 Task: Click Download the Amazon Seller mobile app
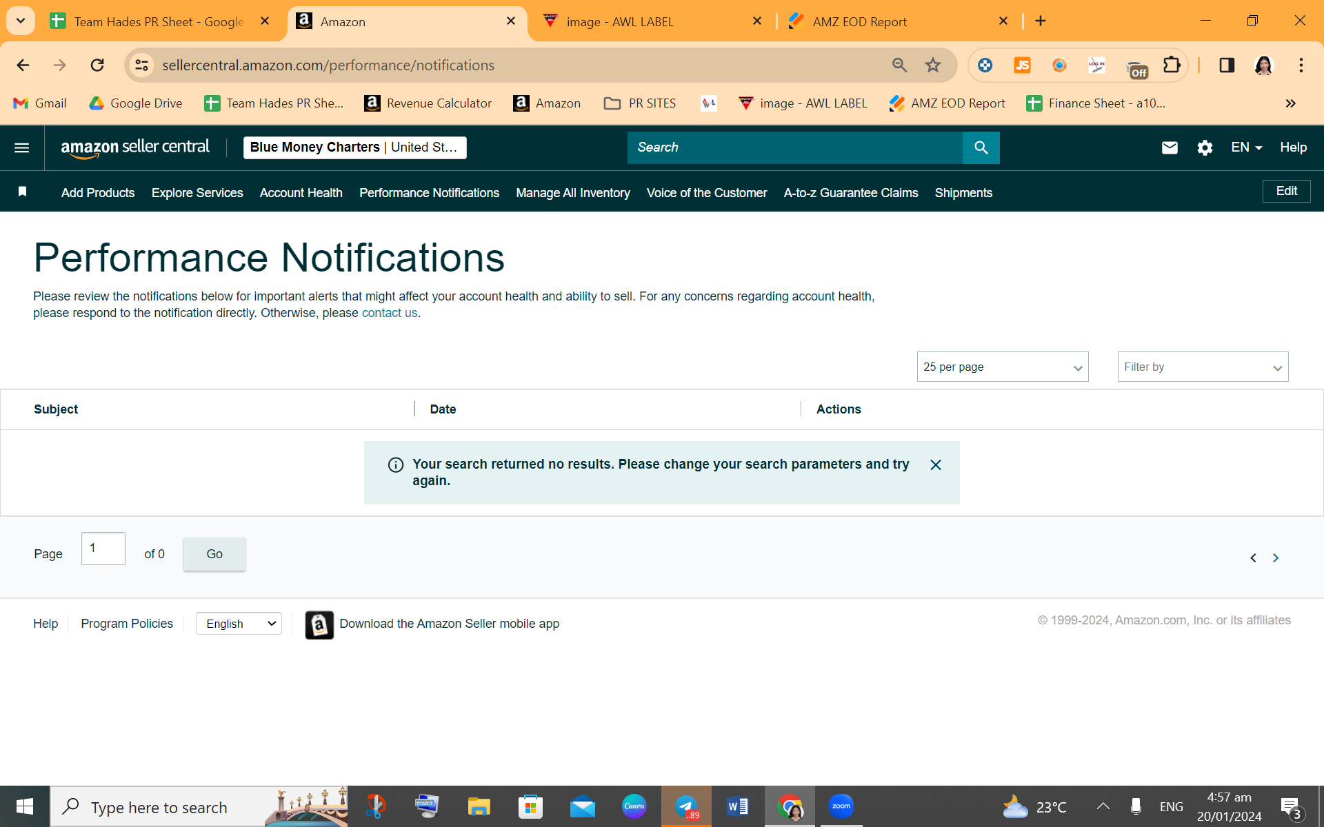449,624
